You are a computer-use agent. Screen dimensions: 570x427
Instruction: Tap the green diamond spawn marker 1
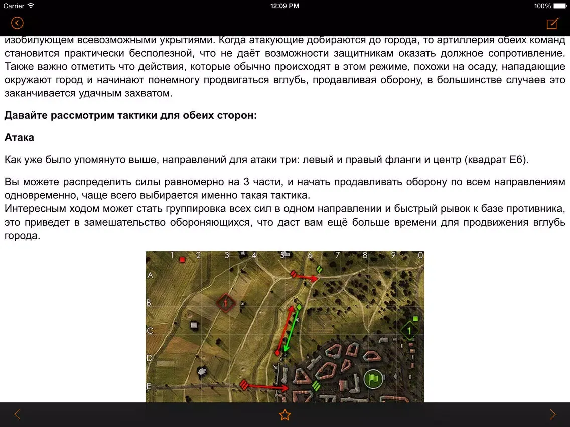[x=409, y=330]
